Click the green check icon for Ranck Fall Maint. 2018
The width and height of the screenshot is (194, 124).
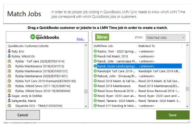coord(95,56)
